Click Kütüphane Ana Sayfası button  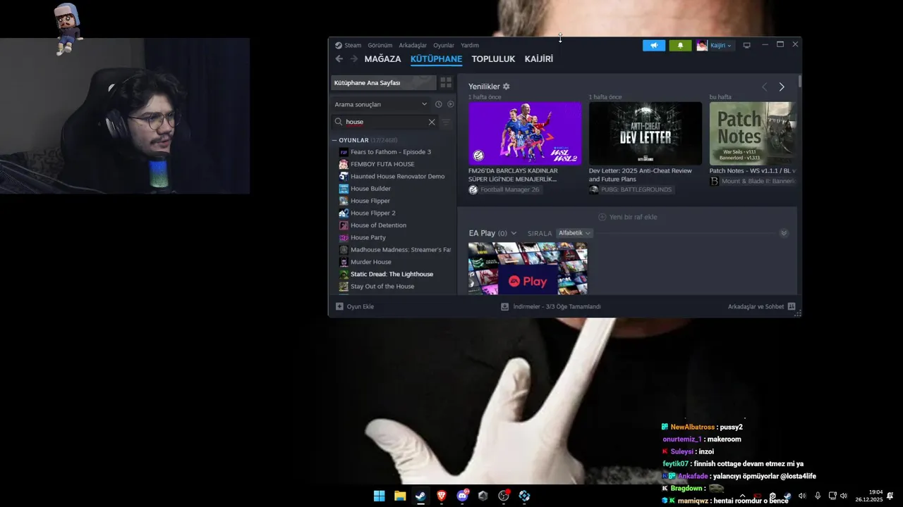[383, 82]
